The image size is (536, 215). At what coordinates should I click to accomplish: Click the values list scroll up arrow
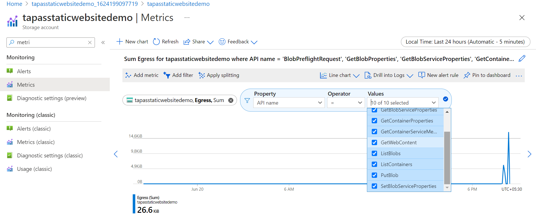[x=447, y=112]
